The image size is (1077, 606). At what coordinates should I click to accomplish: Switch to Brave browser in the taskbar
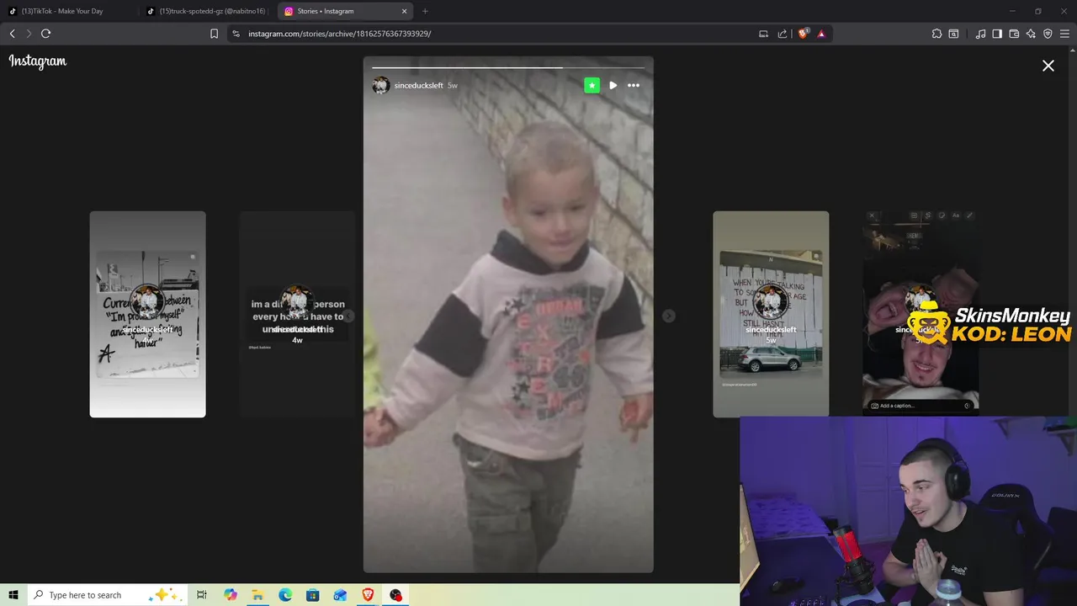(368, 595)
